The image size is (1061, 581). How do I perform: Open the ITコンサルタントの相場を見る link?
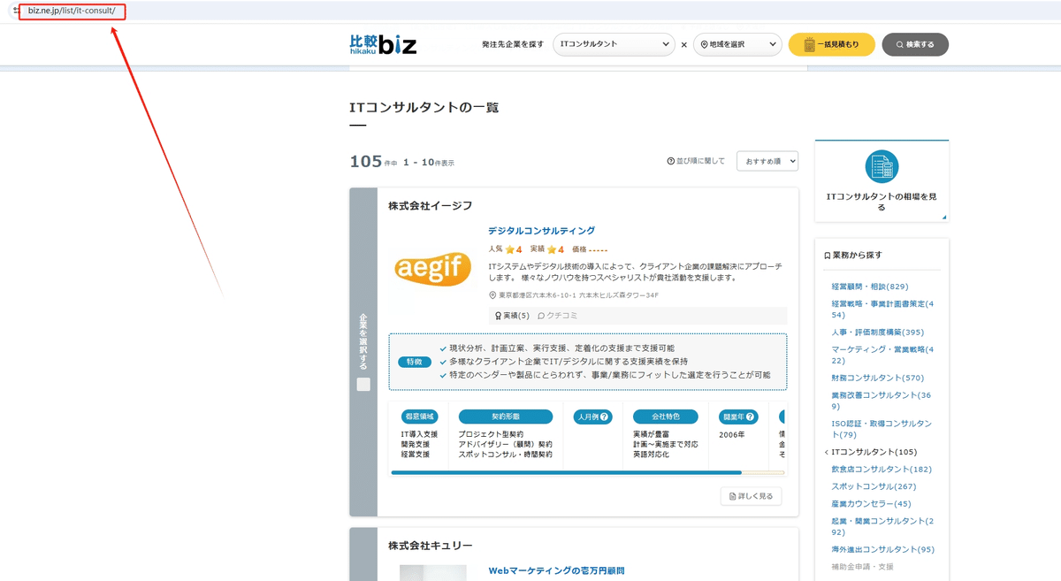882,202
